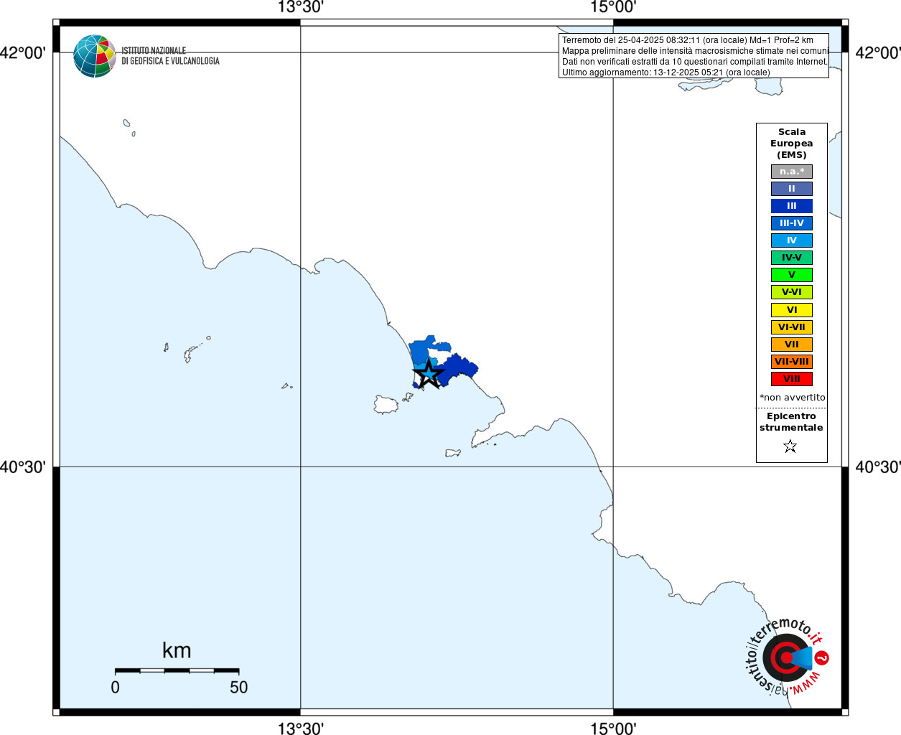The height and width of the screenshot is (735, 901).
Task: Click the km scale bar
Action: point(177,670)
